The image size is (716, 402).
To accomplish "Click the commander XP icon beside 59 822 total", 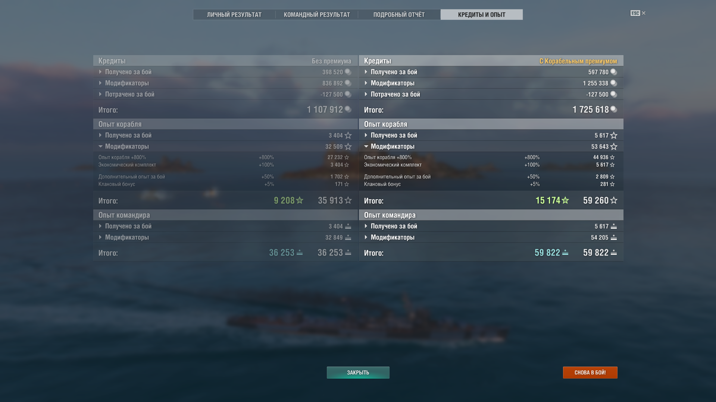I will click(x=614, y=253).
